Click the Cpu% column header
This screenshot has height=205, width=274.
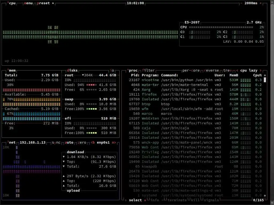tap(257, 75)
